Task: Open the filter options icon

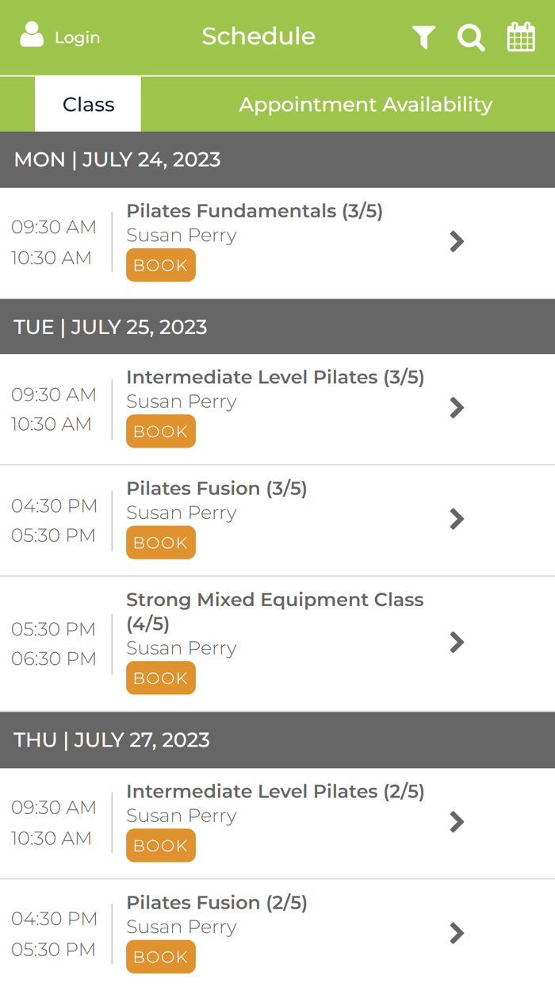Action: (x=424, y=36)
